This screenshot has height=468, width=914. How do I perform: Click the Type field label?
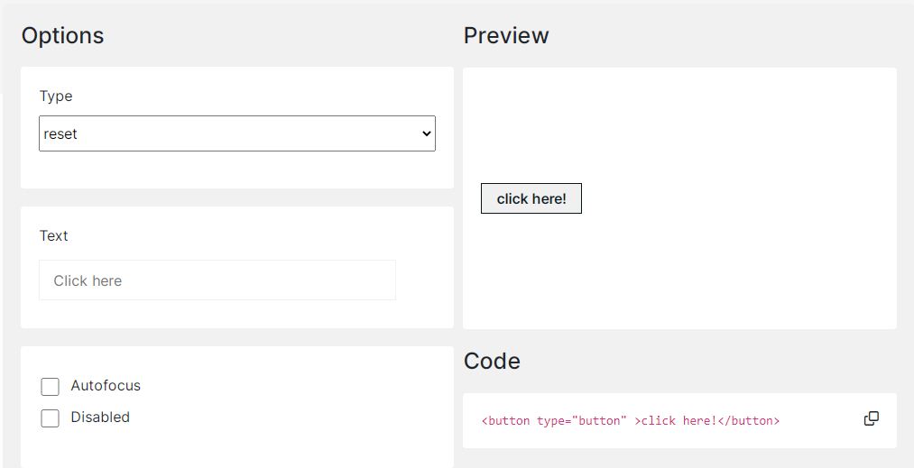click(56, 96)
